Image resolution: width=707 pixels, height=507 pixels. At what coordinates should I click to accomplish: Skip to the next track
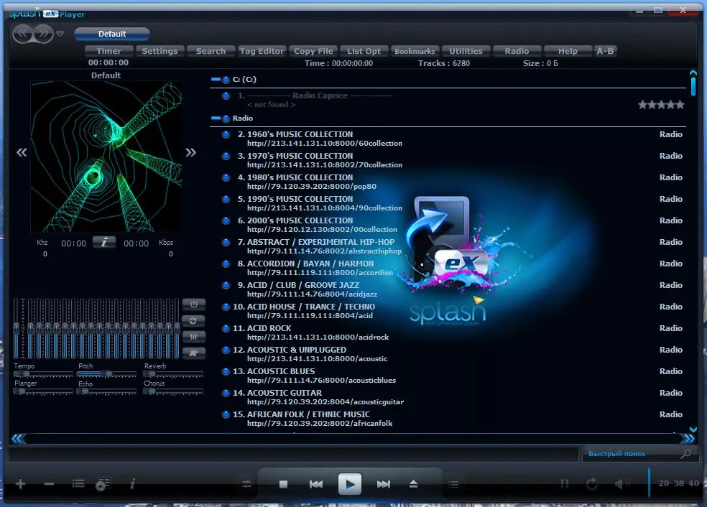tap(383, 484)
